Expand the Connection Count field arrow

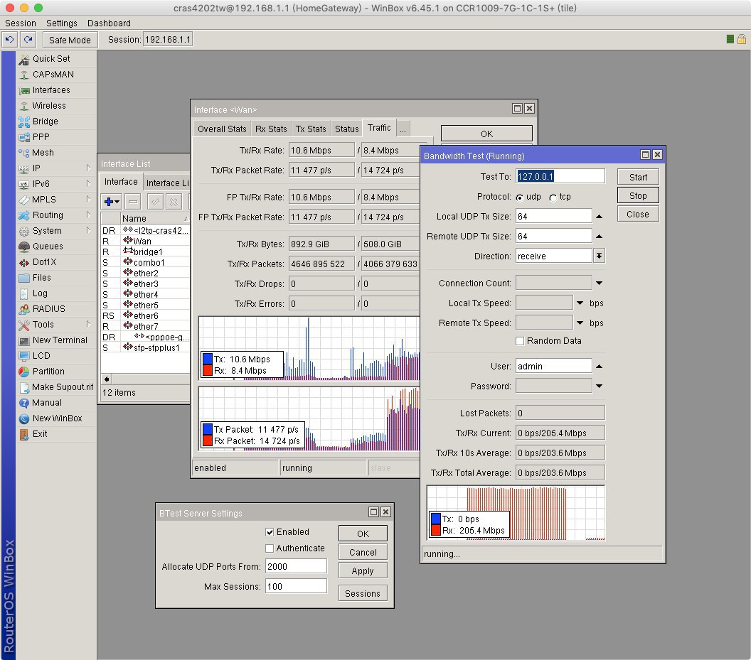coord(600,283)
